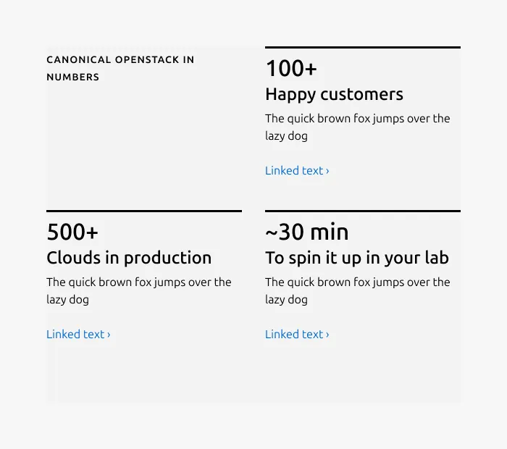
Task: Click the chevron after the ~30 min section link
Action: [x=327, y=335]
